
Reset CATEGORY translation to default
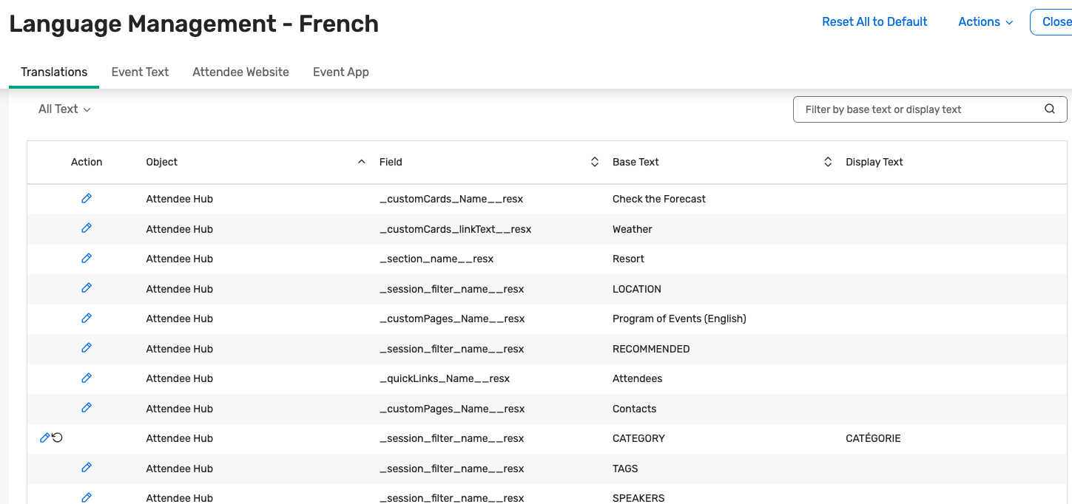point(58,438)
